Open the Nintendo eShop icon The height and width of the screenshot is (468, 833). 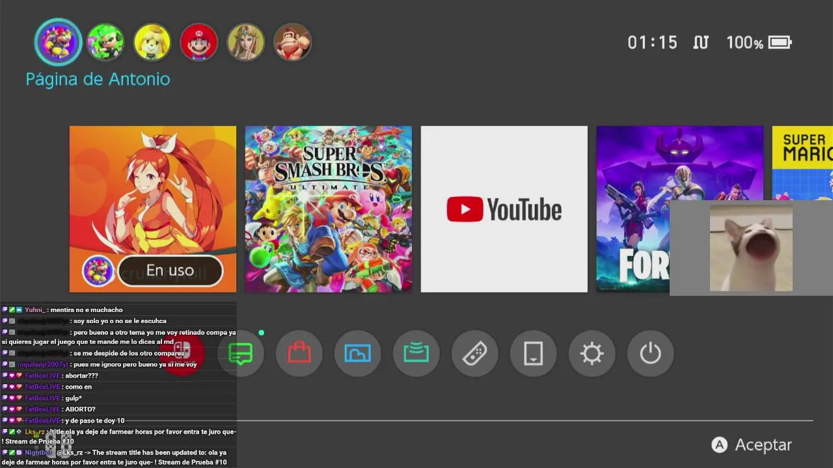pyautogui.click(x=299, y=354)
